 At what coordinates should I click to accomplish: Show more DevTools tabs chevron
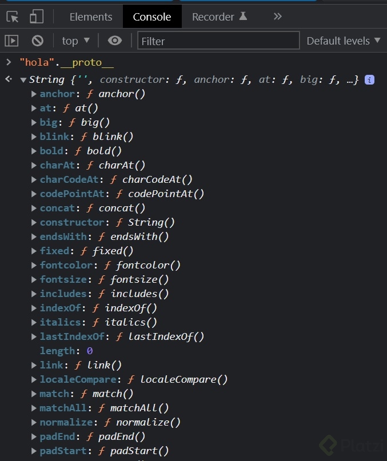[x=278, y=17]
